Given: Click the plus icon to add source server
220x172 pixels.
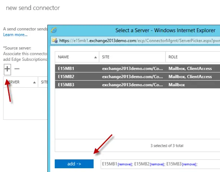Looking at the screenshot, I should pyautogui.click(x=7, y=69).
